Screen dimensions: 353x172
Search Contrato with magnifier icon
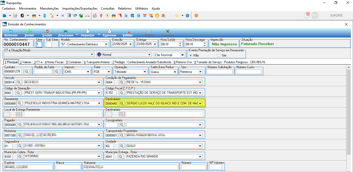[x=27, y=72]
